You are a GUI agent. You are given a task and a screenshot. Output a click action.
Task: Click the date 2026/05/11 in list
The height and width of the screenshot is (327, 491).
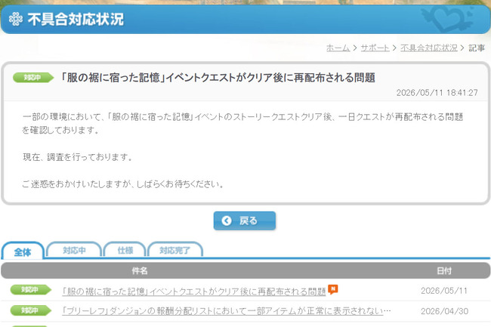[x=444, y=291]
